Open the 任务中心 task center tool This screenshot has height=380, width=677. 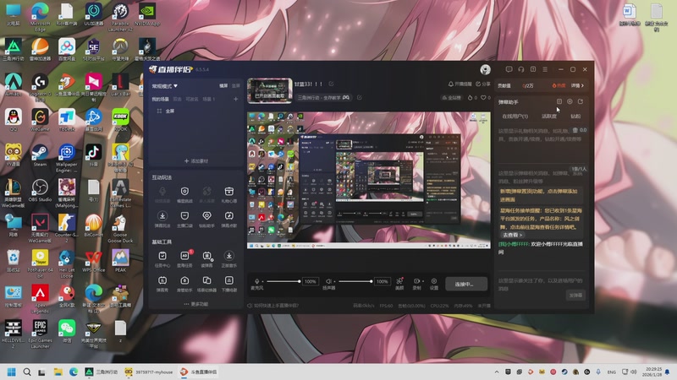click(162, 259)
